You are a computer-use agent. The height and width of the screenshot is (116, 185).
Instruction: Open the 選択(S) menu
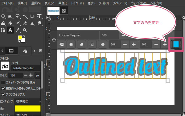pos(36,3)
